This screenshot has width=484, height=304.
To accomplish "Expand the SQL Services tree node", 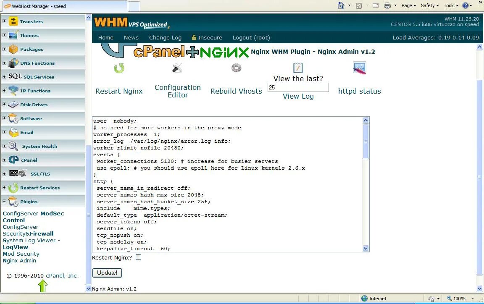I will point(4,76).
